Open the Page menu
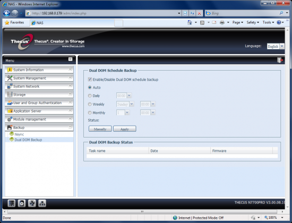The width and height of the screenshot is (292, 223). [238, 22]
